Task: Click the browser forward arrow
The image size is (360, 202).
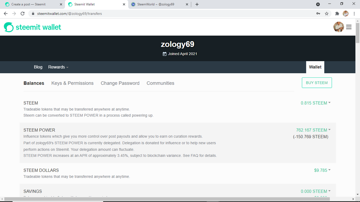Action: pos(14,13)
